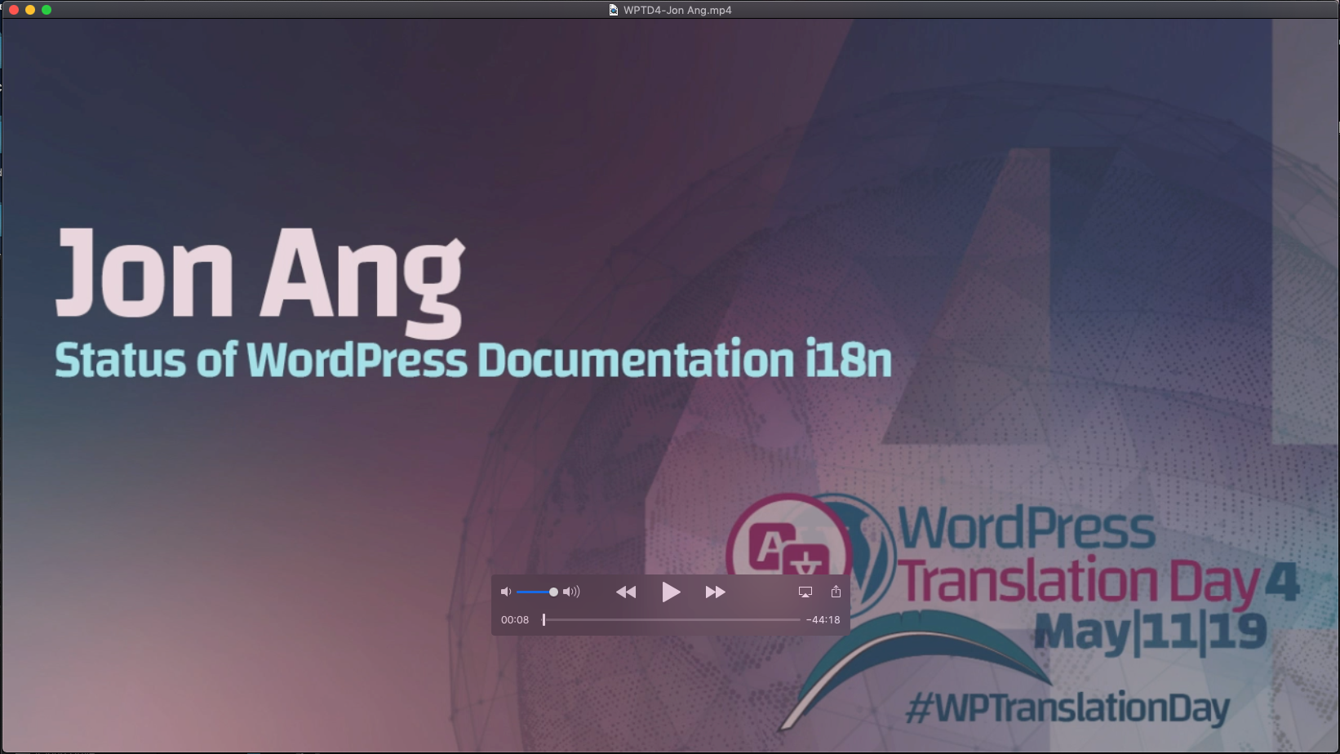Play the WPTD4-Jon Ang video
This screenshot has height=754, width=1340.
pos(671,592)
